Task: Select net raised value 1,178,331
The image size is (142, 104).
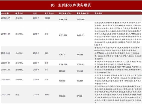Action: (81, 64)
